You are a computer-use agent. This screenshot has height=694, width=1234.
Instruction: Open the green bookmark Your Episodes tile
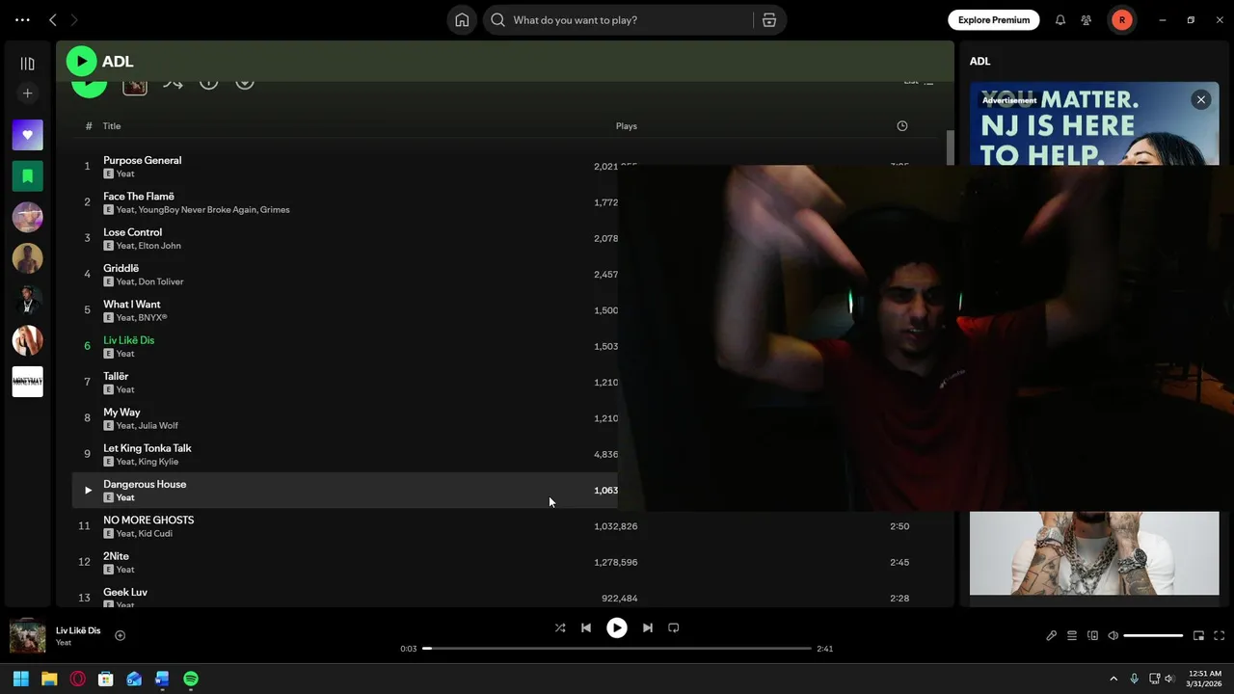tap(27, 175)
